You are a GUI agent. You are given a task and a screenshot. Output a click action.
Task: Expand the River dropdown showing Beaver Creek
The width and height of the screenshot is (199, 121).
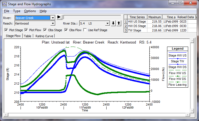[x=53, y=18]
